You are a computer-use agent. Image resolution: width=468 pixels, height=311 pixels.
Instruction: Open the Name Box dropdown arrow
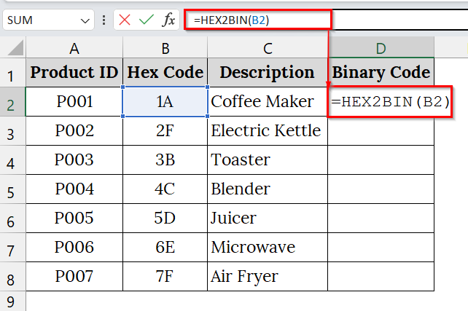pos(85,20)
